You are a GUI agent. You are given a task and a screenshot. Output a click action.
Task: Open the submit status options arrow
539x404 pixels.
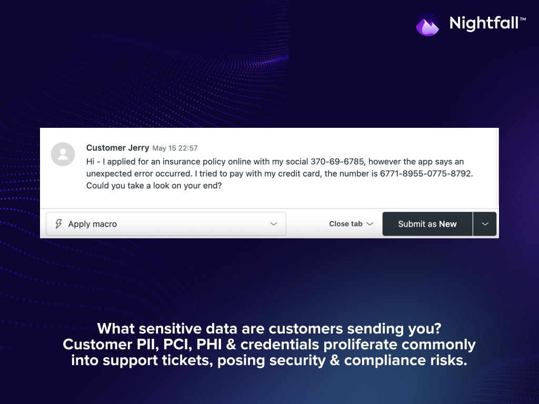pos(485,224)
